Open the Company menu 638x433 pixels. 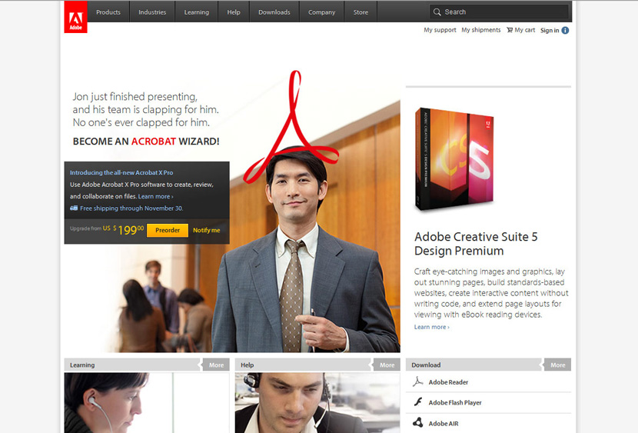click(x=321, y=12)
